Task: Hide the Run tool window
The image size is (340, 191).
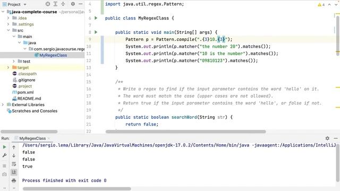Action: (x=336, y=138)
